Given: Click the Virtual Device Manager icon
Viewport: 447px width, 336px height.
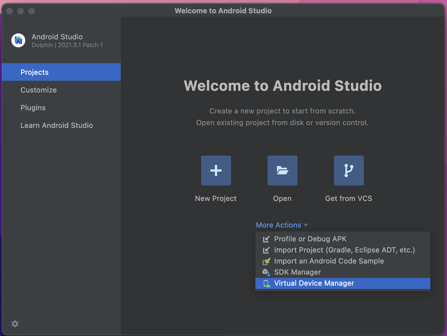Looking at the screenshot, I should 267,283.
